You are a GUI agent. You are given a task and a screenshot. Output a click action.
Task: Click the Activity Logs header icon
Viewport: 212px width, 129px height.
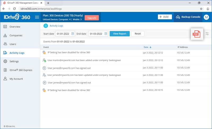point(46,26)
